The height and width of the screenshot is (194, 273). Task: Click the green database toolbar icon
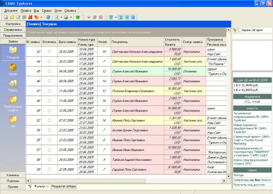point(78,17)
